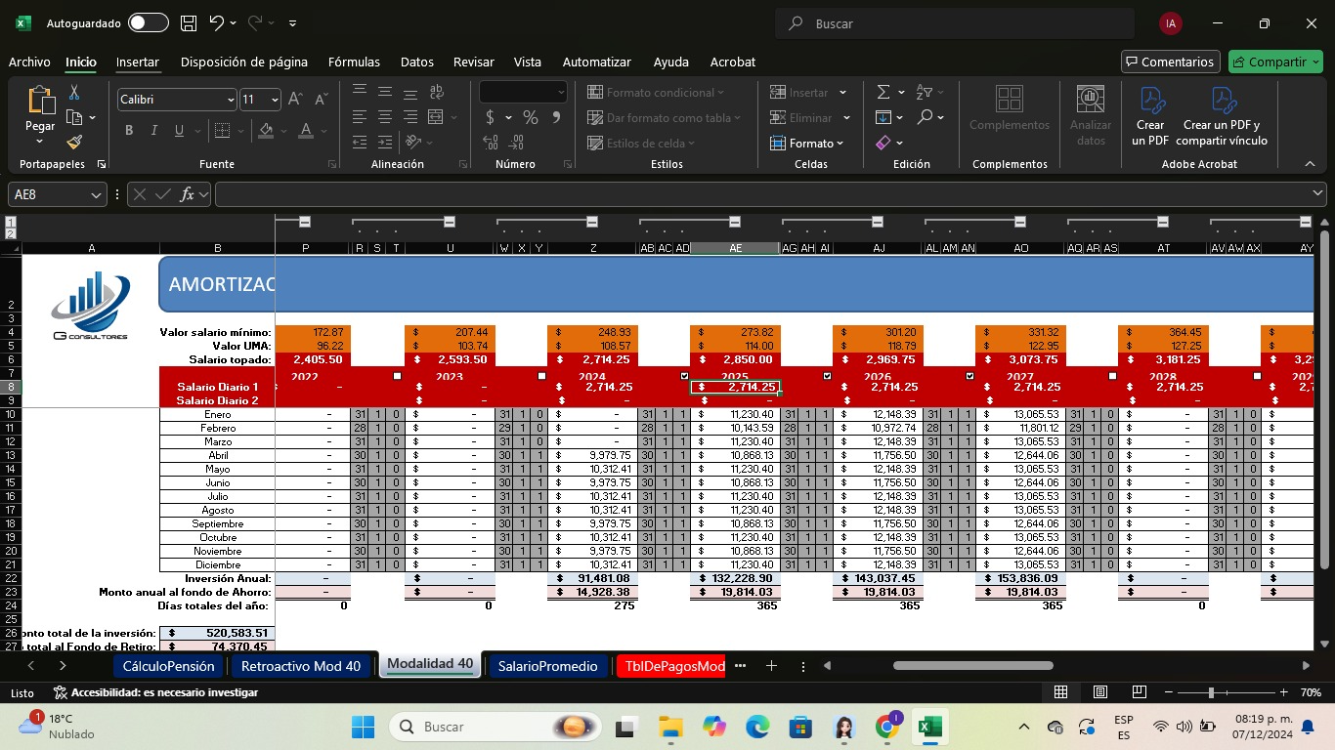Open Find and Select magnifier icon
Viewport: 1335px width, 750px height.
pyautogui.click(x=925, y=117)
